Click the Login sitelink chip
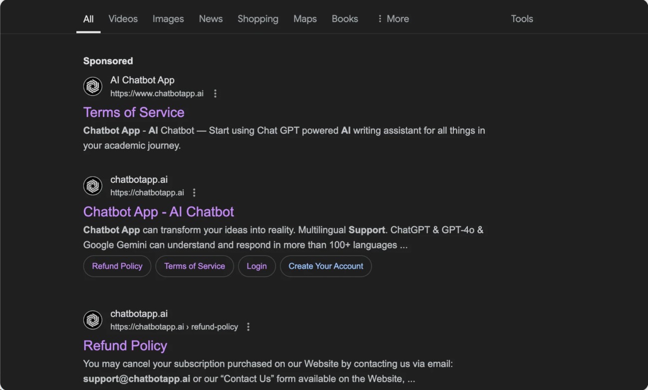Image resolution: width=648 pixels, height=390 pixels. point(257,266)
